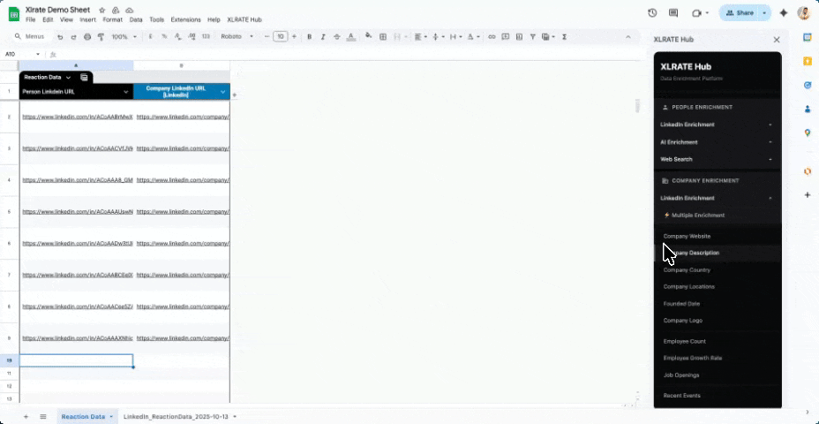Apply bold formatting
The height and width of the screenshot is (424, 819).
point(309,36)
